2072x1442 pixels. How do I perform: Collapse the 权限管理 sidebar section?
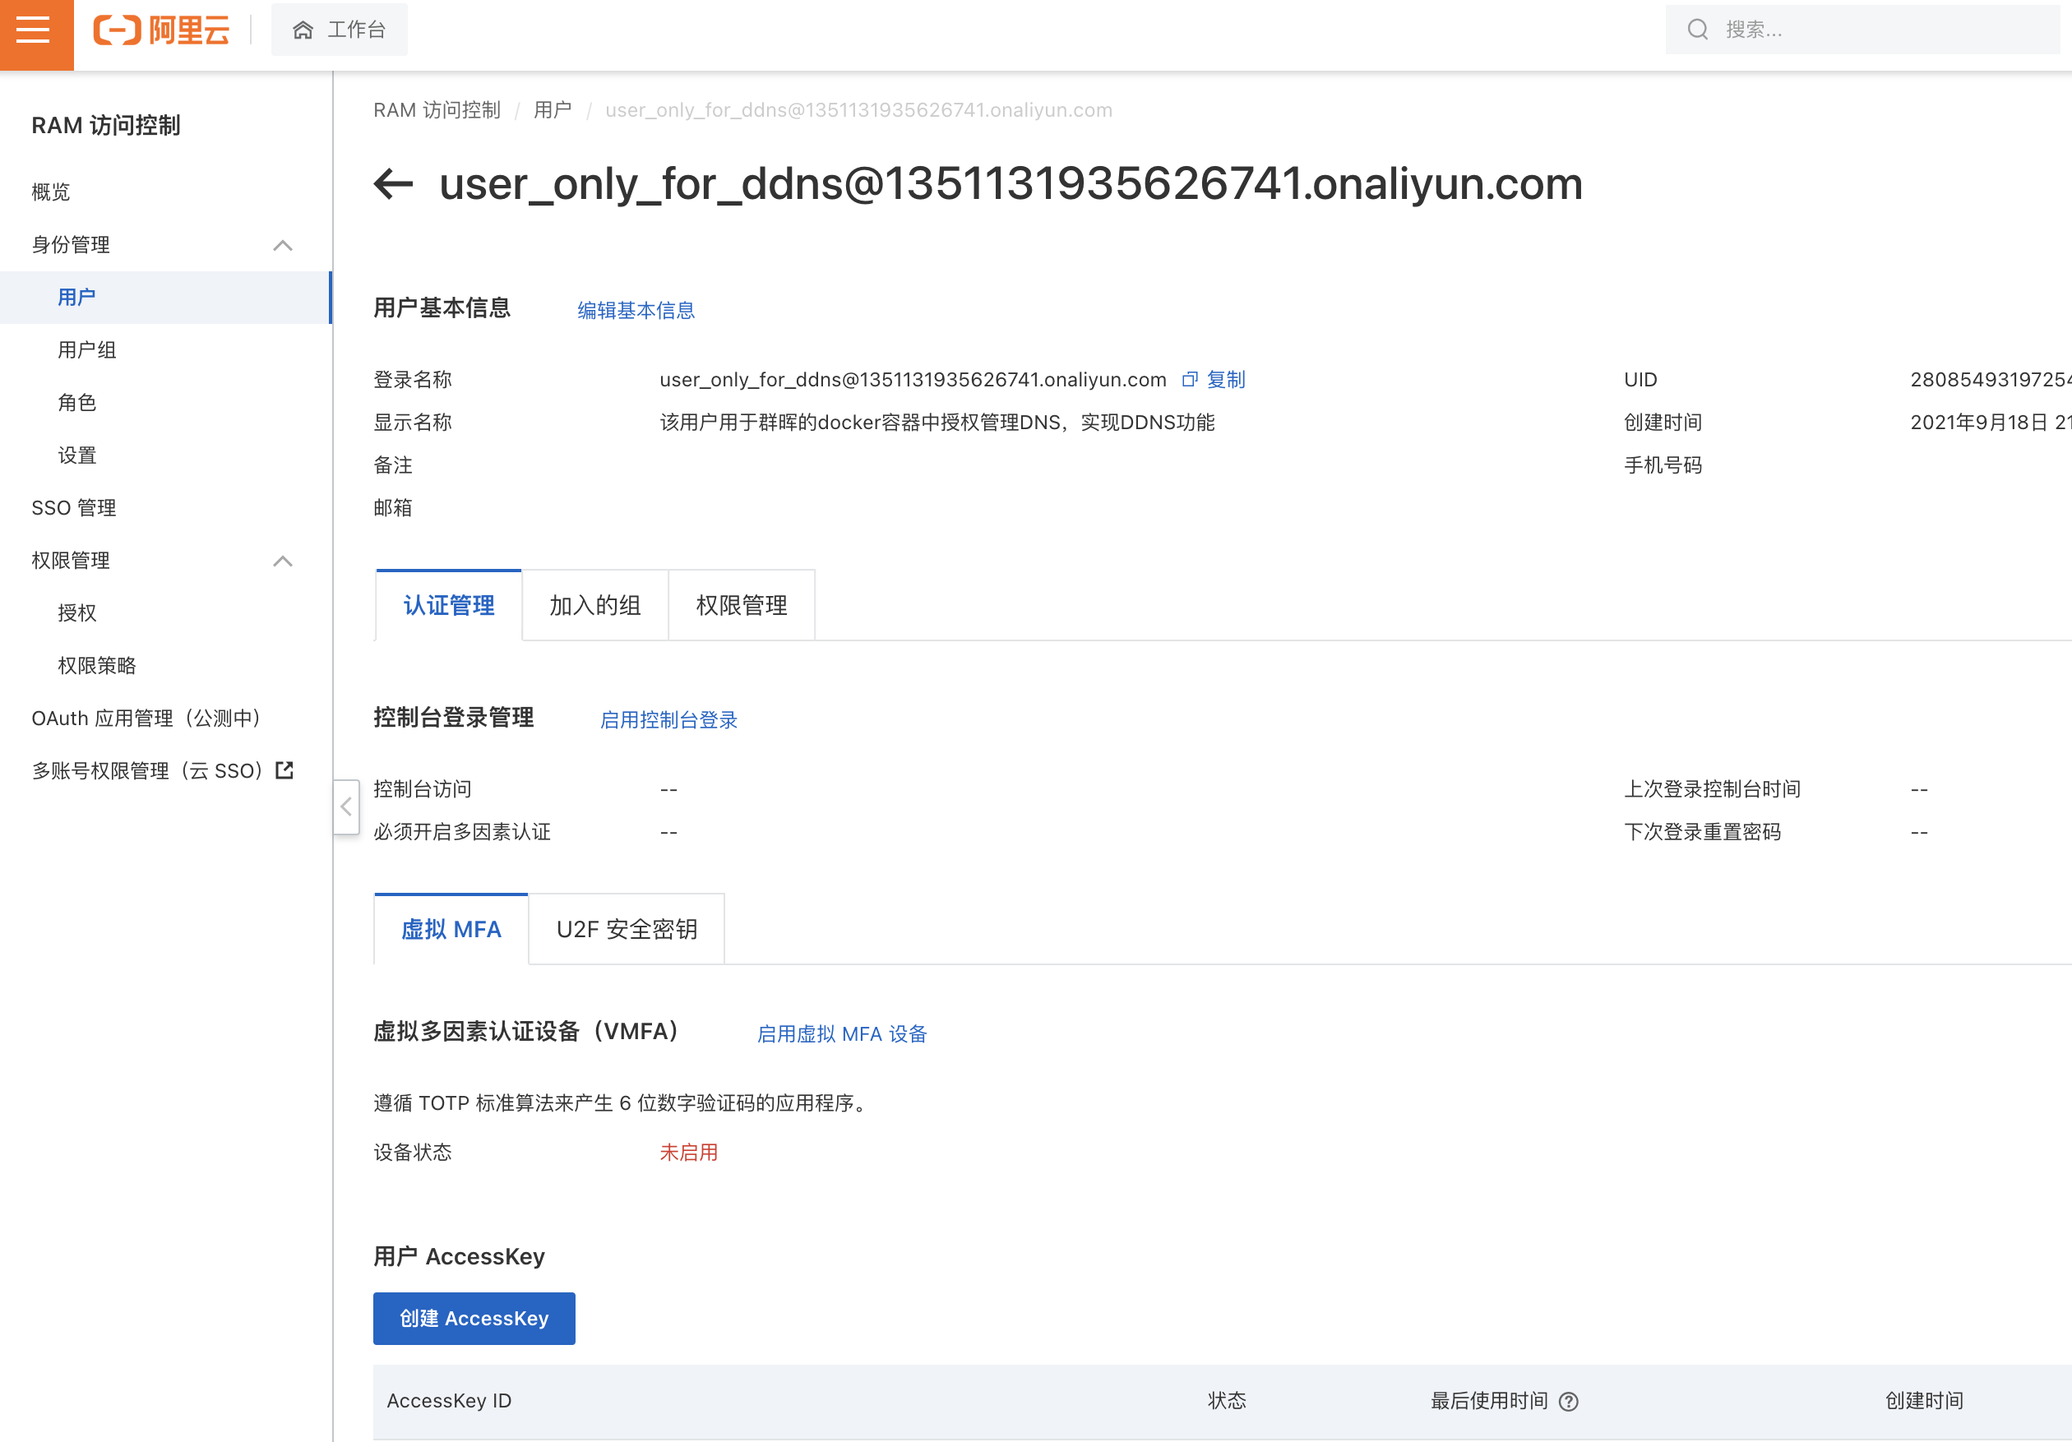283,562
